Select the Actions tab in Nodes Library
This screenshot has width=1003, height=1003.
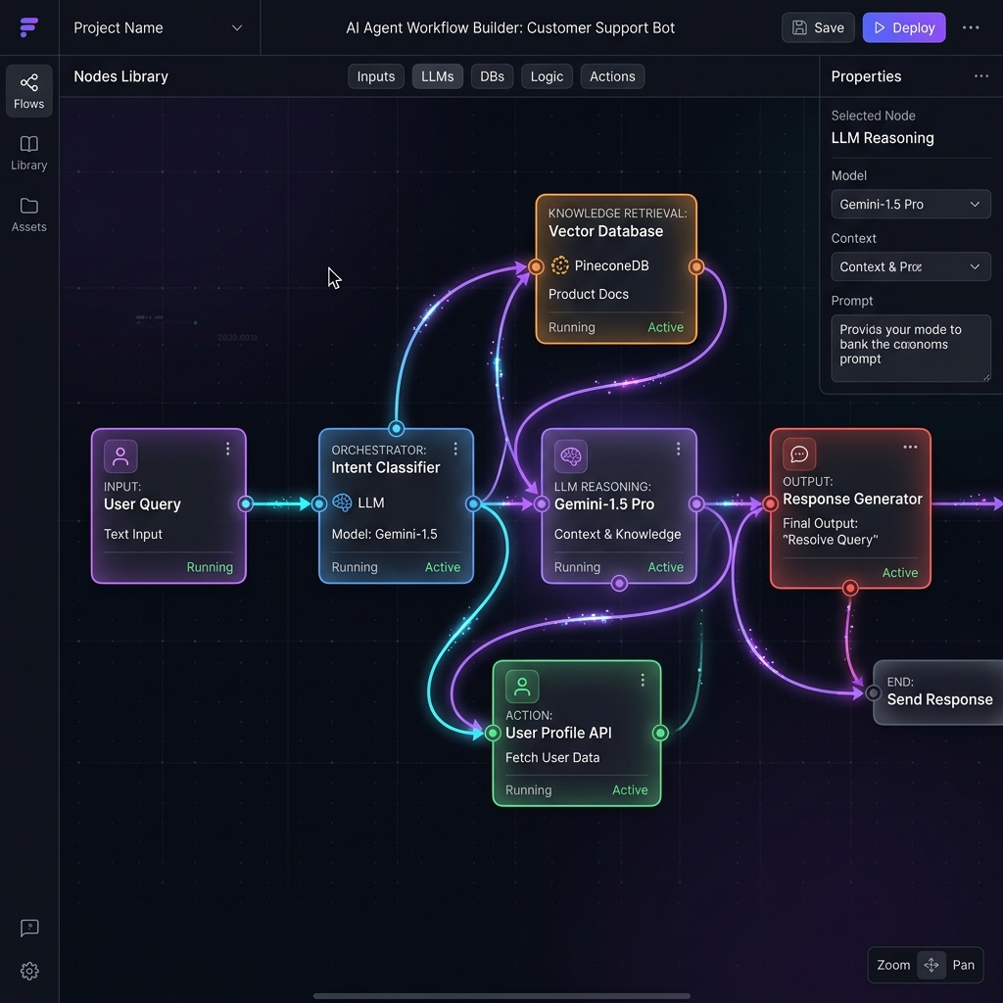coord(612,76)
